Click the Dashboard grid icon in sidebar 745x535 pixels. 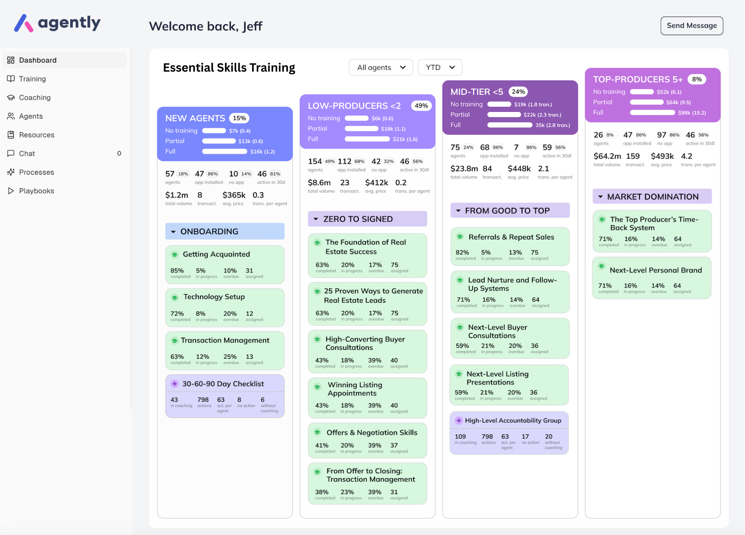tap(11, 60)
